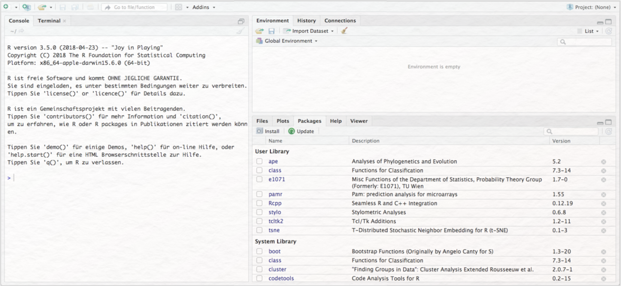The height and width of the screenshot is (286, 621).
Task: Tick the tcltk2 package checkbox
Action: (259, 221)
